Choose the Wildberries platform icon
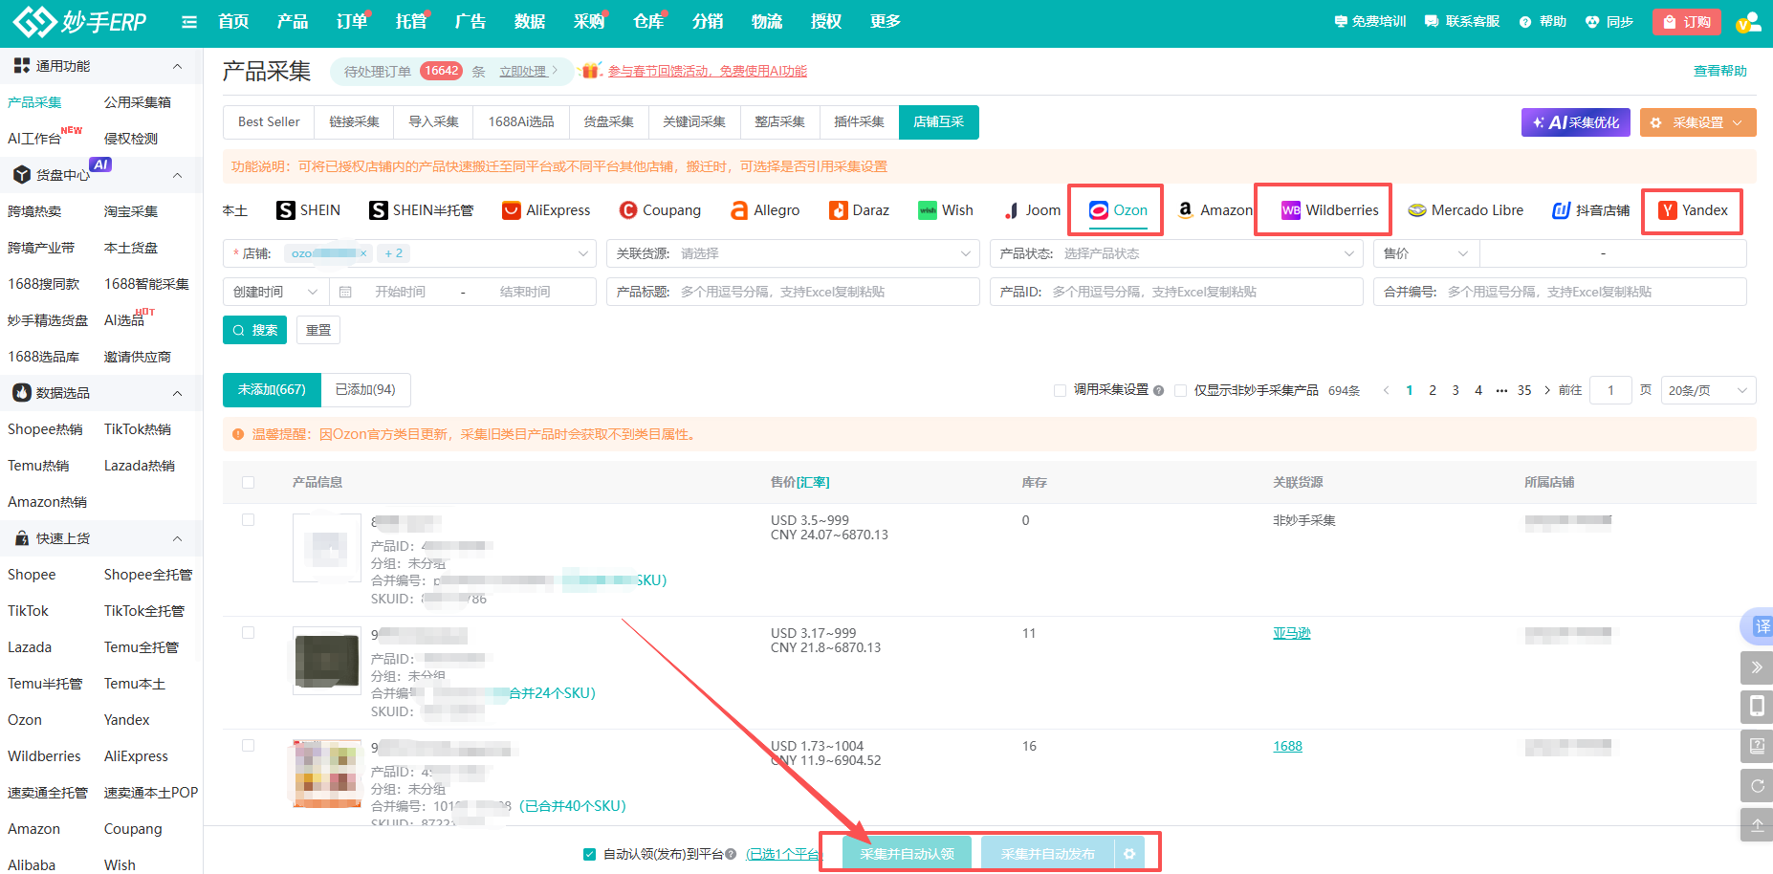Screen dimensions: 1773x874 point(1291,210)
